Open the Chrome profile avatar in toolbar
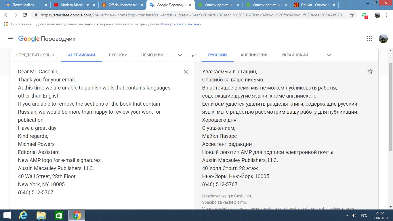Viewport: 393px width, 221px height. tap(377, 15)
